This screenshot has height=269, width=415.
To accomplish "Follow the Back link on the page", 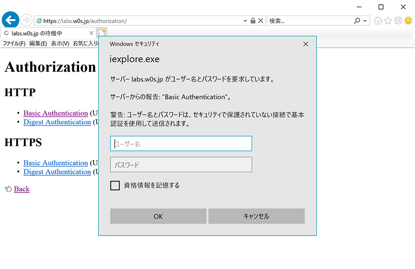I will click(22, 189).
